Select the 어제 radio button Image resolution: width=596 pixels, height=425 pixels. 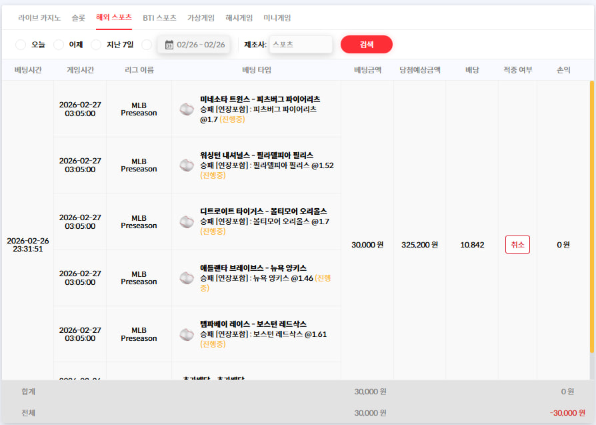[59, 45]
